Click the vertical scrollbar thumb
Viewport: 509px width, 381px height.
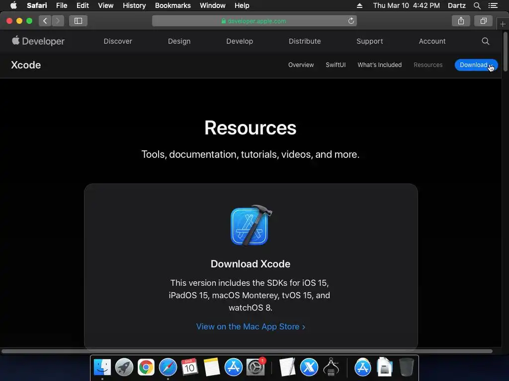pos(506,51)
